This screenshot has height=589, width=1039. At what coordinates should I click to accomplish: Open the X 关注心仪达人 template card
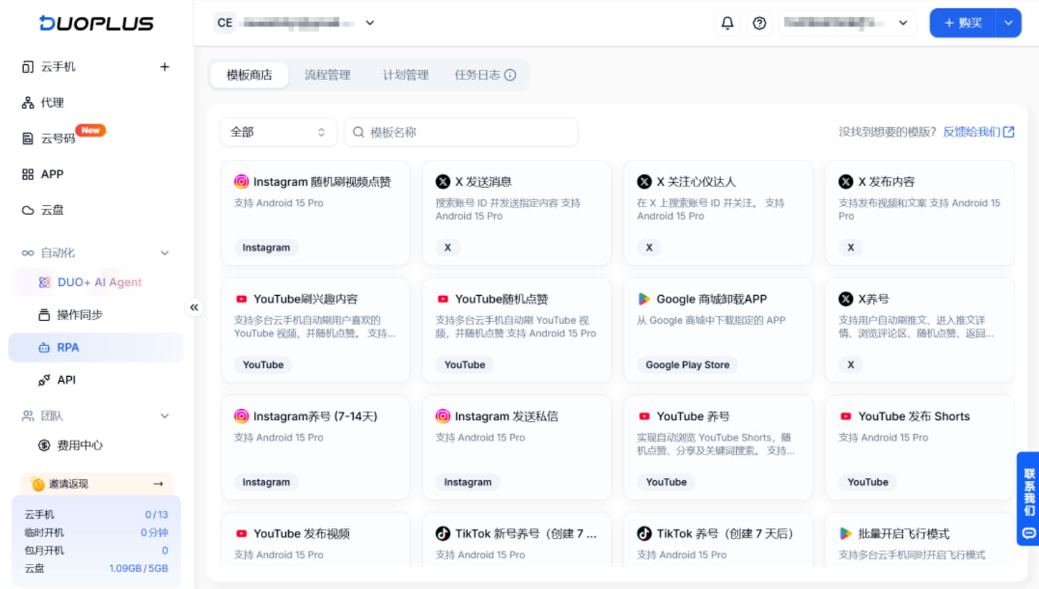pyautogui.click(x=718, y=213)
